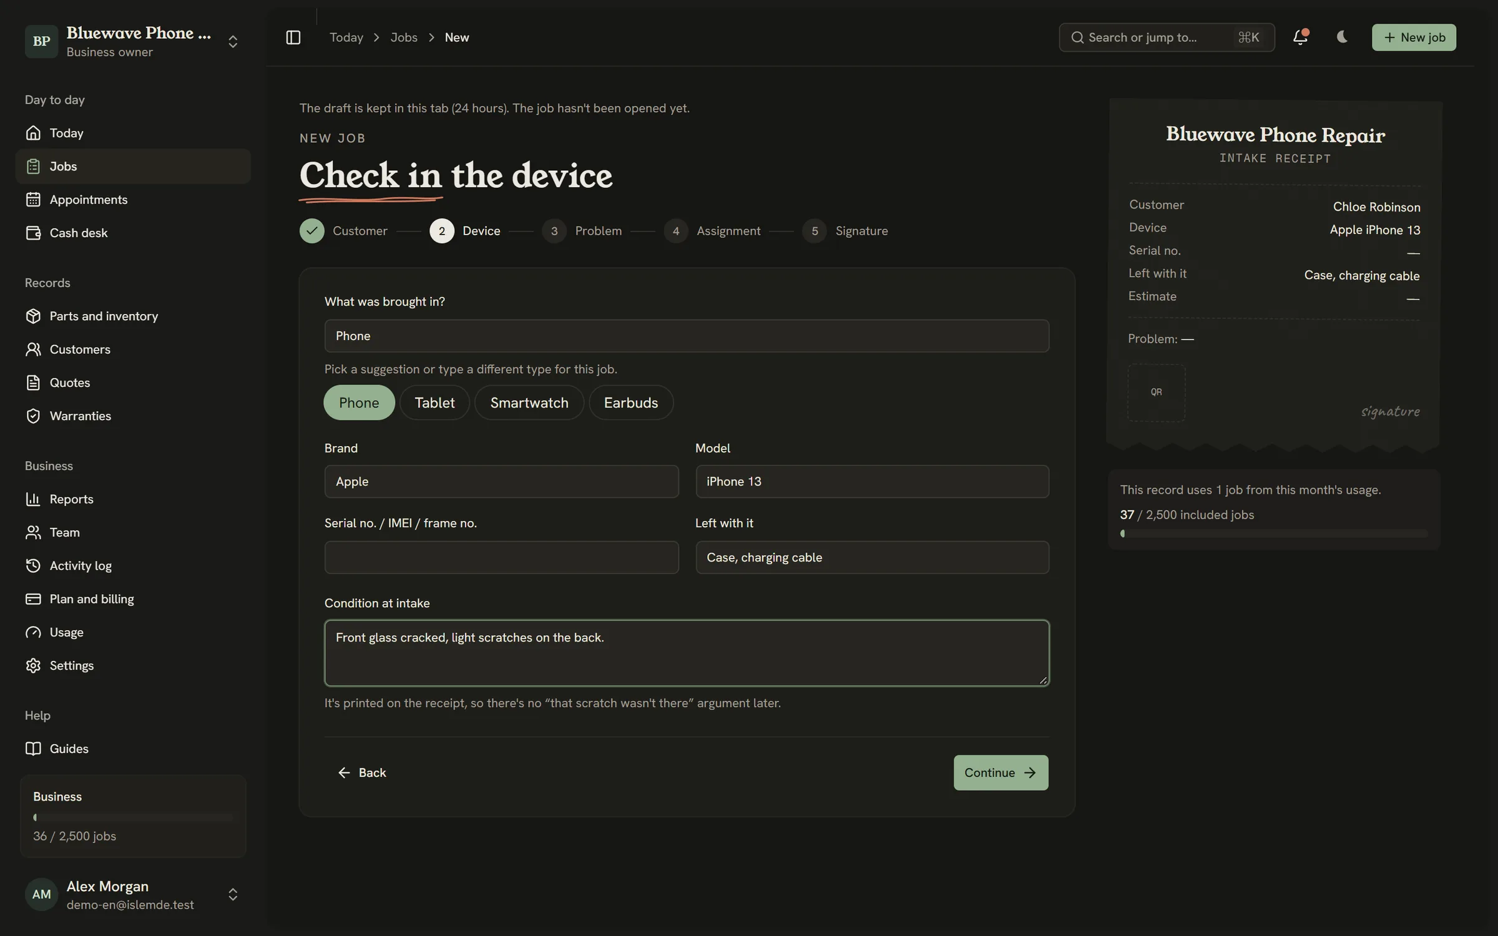The height and width of the screenshot is (936, 1498).
Task: Click the Search or jump to field
Action: 1167,37
